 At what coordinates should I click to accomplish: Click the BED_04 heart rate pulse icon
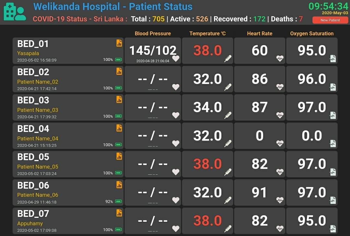[280, 143]
